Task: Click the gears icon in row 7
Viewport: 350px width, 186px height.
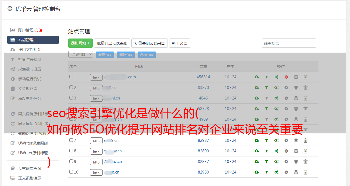Action: 276,140
